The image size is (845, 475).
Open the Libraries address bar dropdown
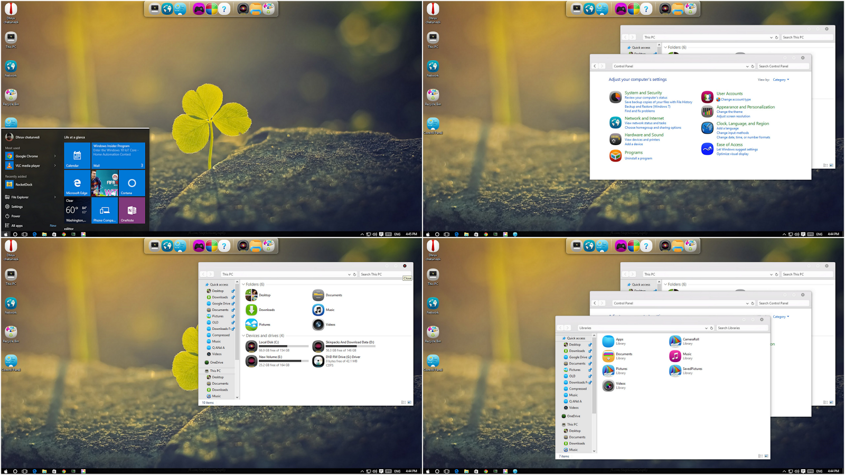coord(707,328)
